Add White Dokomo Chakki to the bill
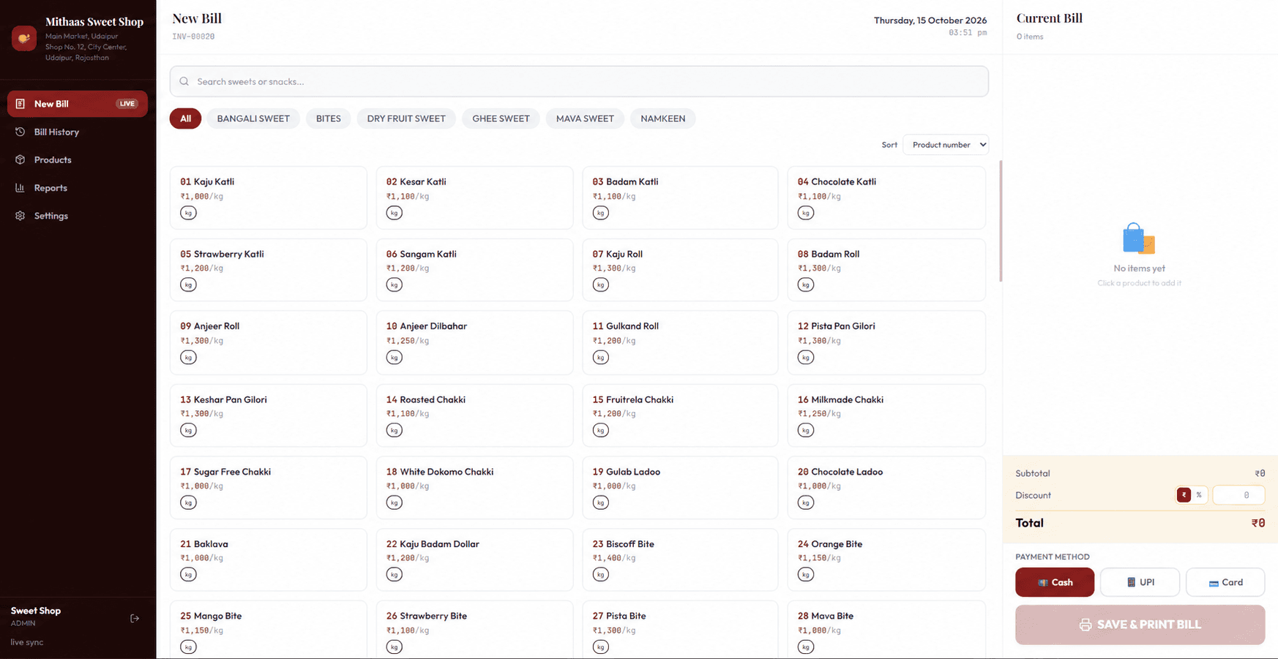Image resolution: width=1278 pixels, height=659 pixels. (474, 488)
